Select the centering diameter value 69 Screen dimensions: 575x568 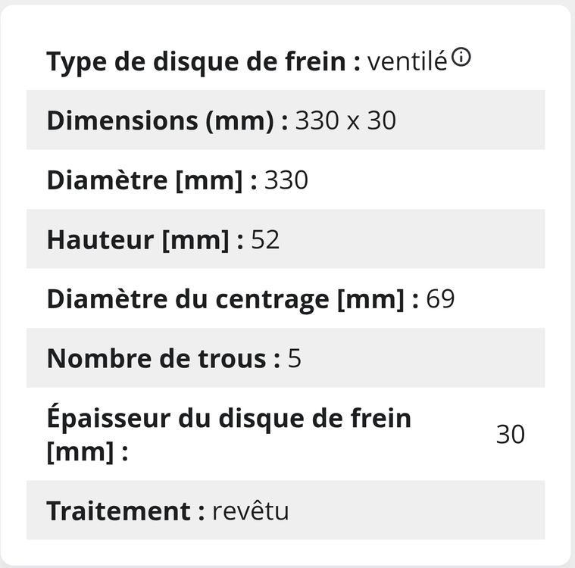pos(440,299)
